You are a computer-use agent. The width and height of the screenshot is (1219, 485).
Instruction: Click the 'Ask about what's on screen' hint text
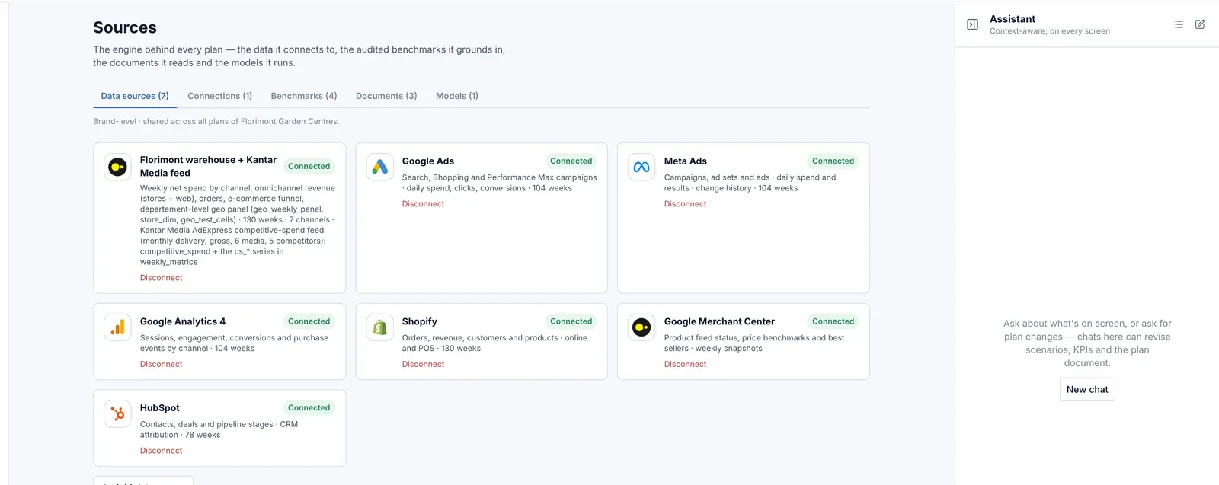(x=1087, y=343)
